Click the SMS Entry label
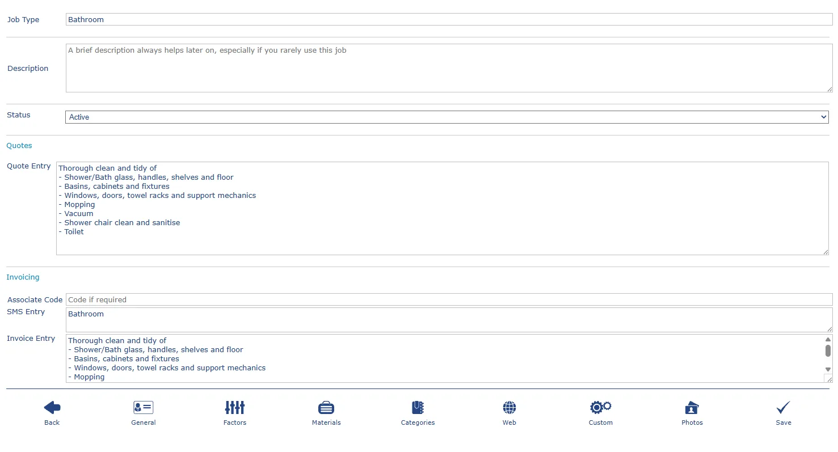 (x=26, y=311)
